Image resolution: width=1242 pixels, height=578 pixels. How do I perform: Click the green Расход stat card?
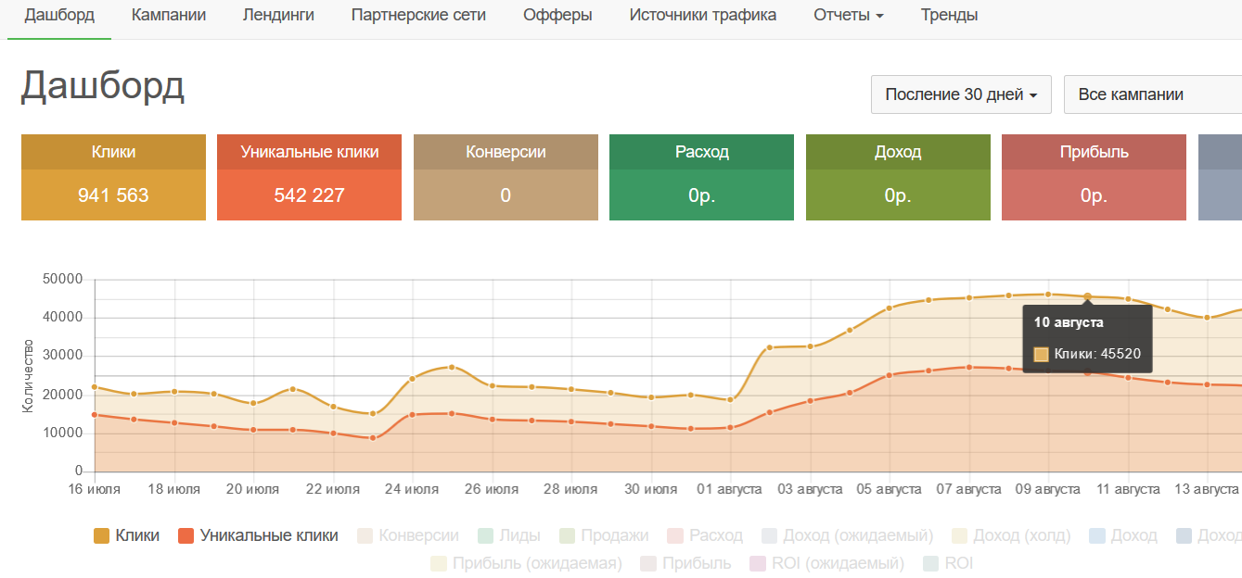[701, 177]
